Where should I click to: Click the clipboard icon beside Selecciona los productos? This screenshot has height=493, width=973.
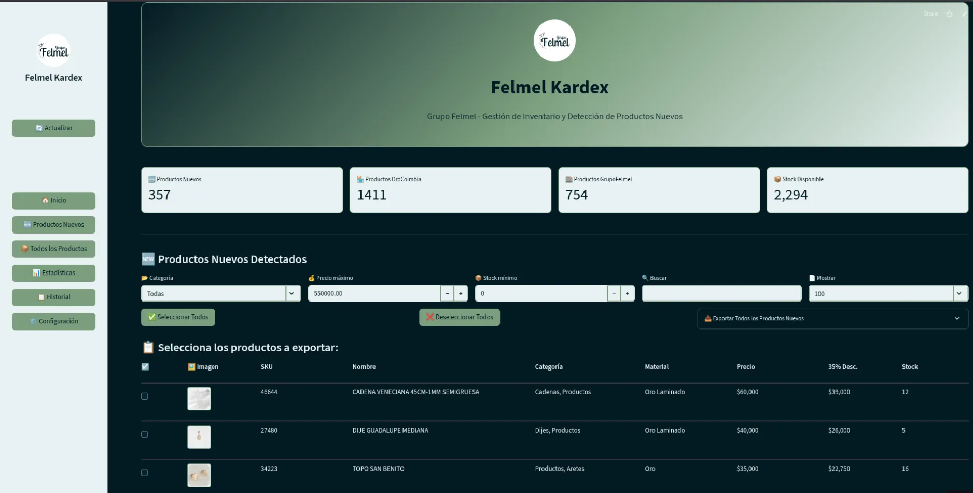[148, 347]
